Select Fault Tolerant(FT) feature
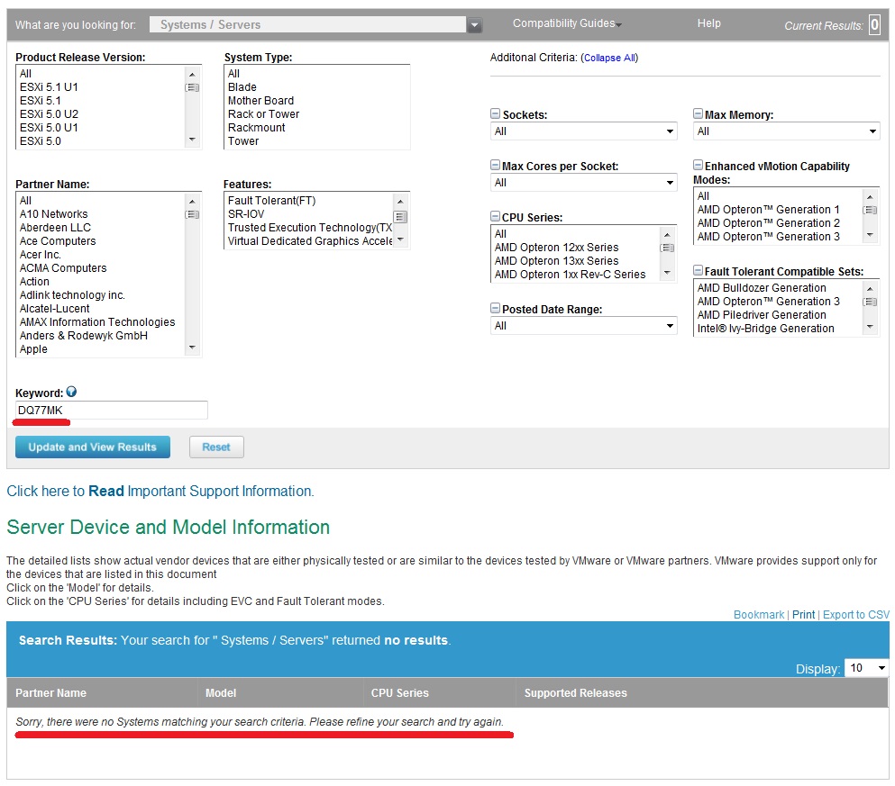Viewport: 895px width, 786px height. point(271,201)
